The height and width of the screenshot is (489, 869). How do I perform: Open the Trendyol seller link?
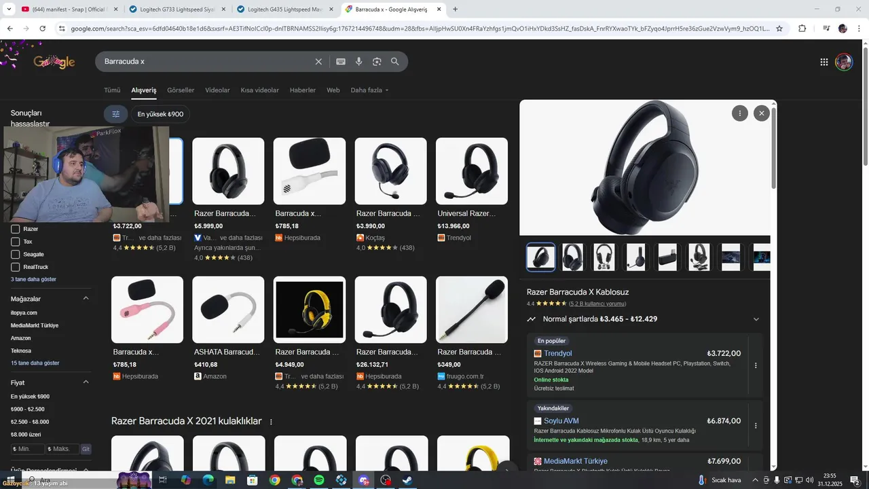(x=558, y=353)
